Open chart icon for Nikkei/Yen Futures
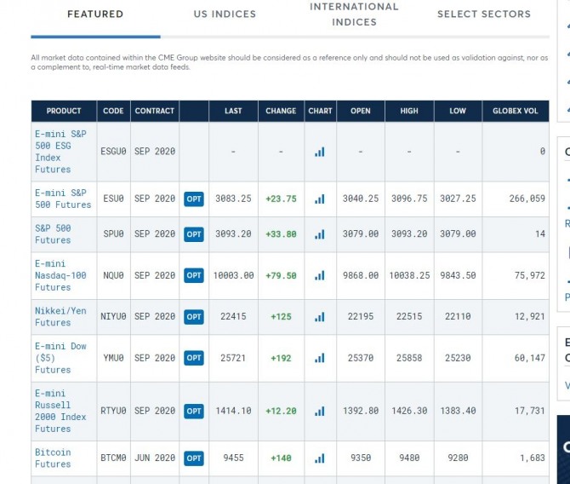This screenshot has height=484, width=570. click(320, 317)
